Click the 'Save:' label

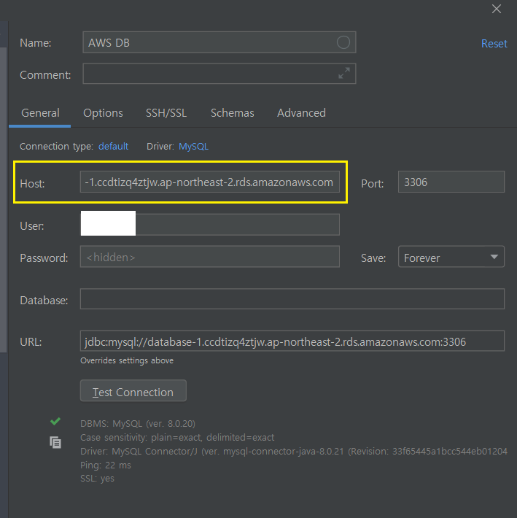point(373,258)
